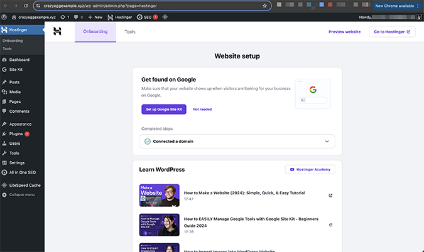Screen dimensions: 424x252
Task: Select Hostinger in the sidebar menu
Action: 22,29
